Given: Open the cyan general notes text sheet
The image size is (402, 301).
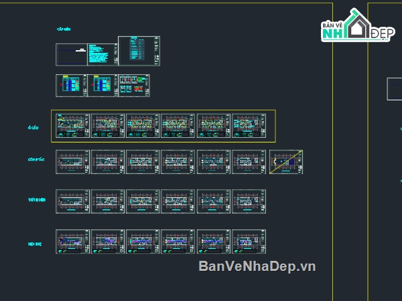Looking at the screenshot, I should click(x=102, y=55).
